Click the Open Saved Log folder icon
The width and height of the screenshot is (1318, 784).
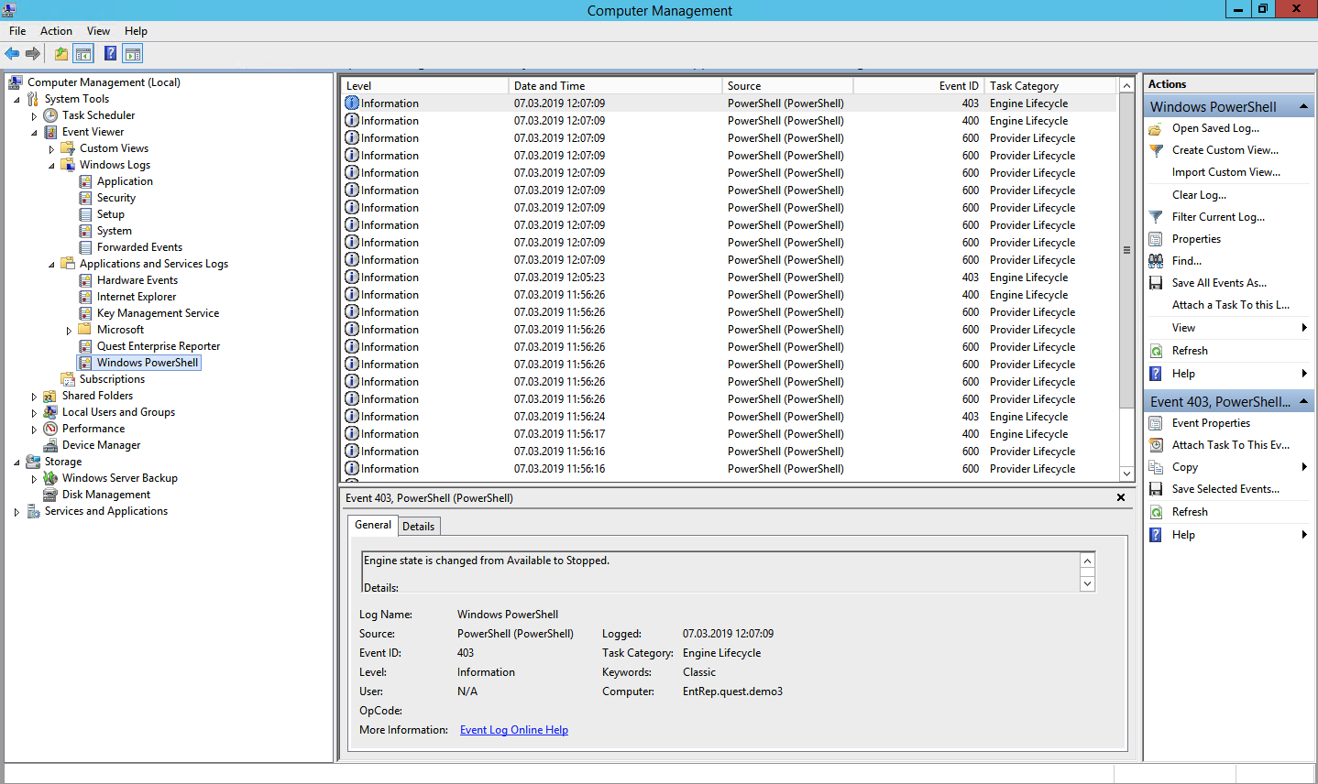tap(1156, 128)
